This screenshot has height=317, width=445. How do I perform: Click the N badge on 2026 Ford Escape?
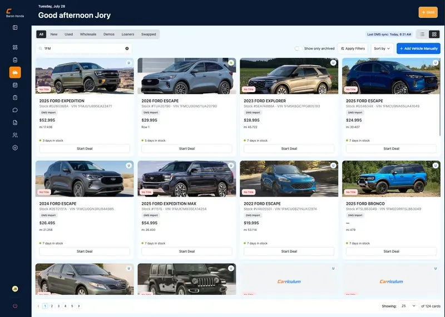point(231,63)
